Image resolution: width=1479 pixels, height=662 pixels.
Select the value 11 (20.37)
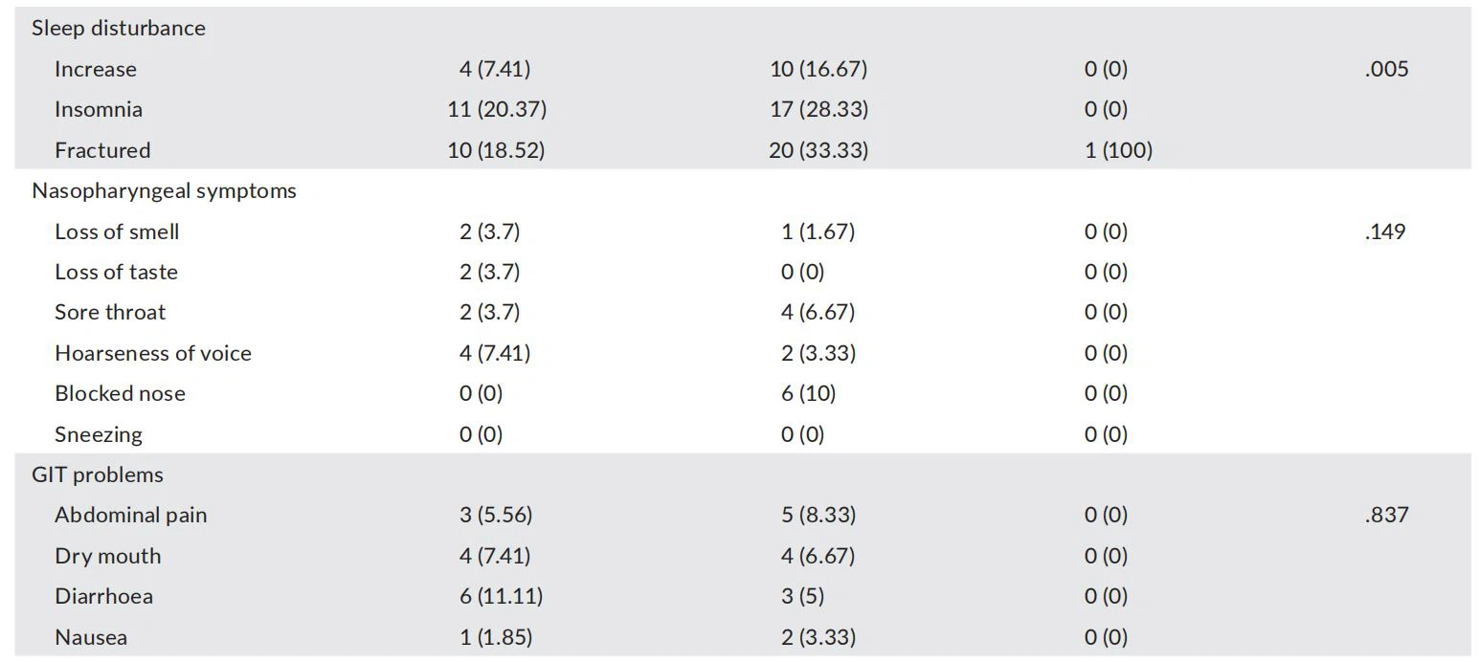click(x=497, y=110)
